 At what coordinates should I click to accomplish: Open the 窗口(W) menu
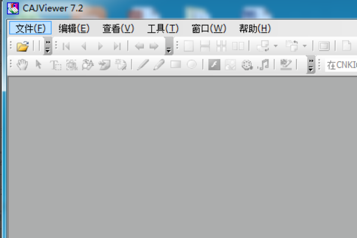(209, 28)
